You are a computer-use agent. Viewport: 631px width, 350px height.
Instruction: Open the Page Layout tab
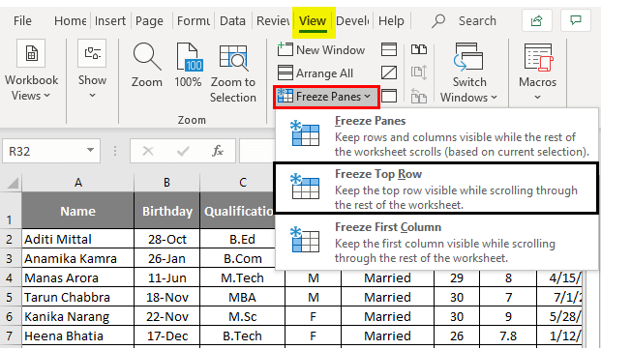[149, 21]
